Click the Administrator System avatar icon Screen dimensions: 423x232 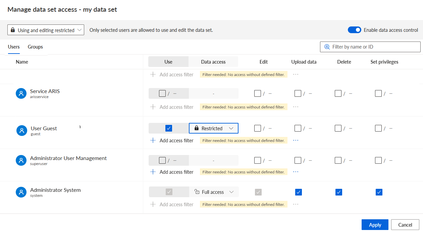tap(21, 192)
